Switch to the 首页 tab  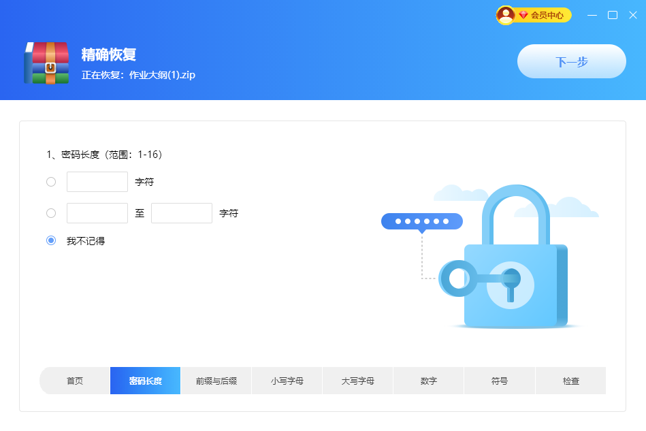(74, 381)
